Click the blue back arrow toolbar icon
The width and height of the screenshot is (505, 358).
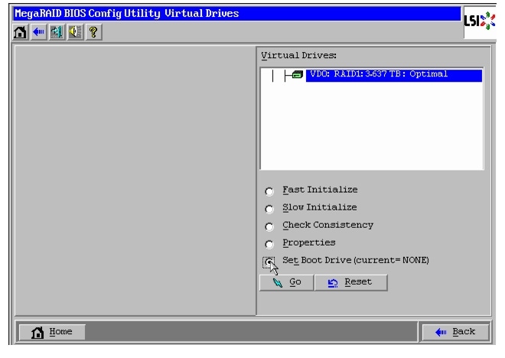[x=39, y=32]
